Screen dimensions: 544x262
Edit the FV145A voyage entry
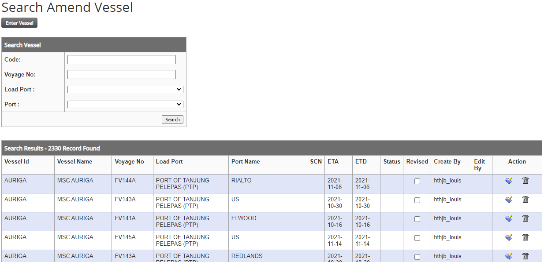point(508,237)
